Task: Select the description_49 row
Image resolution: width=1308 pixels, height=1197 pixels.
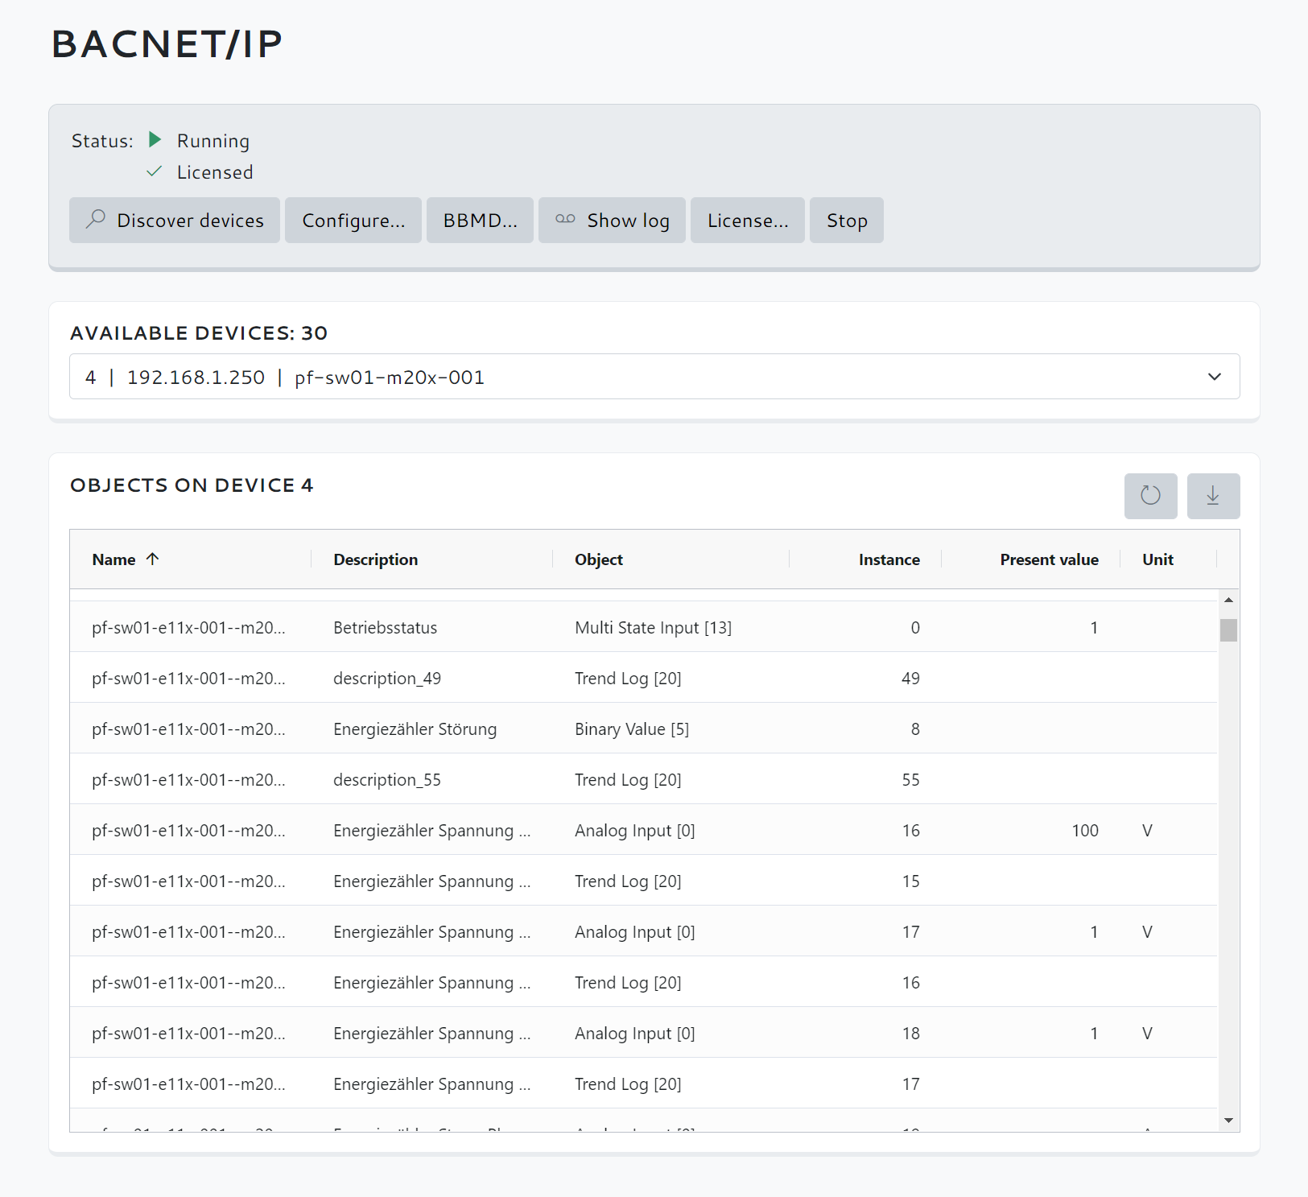Action: (x=644, y=678)
